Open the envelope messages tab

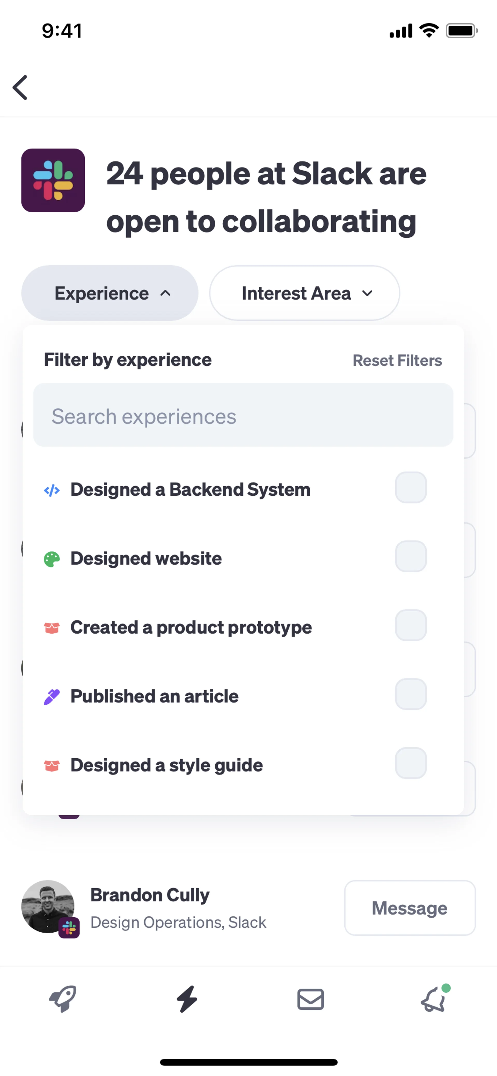click(x=310, y=999)
